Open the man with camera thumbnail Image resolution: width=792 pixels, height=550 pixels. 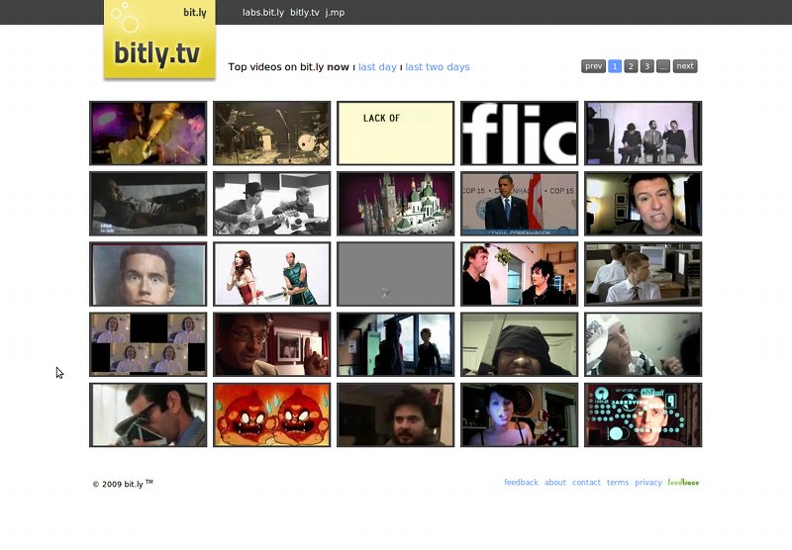pos(148,414)
